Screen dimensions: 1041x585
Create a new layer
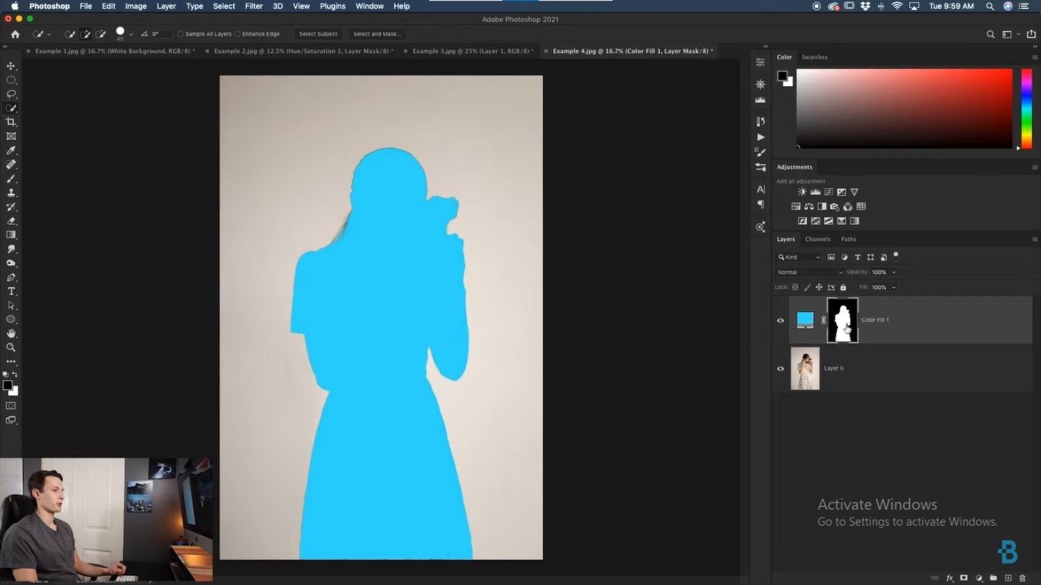coord(1008,577)
